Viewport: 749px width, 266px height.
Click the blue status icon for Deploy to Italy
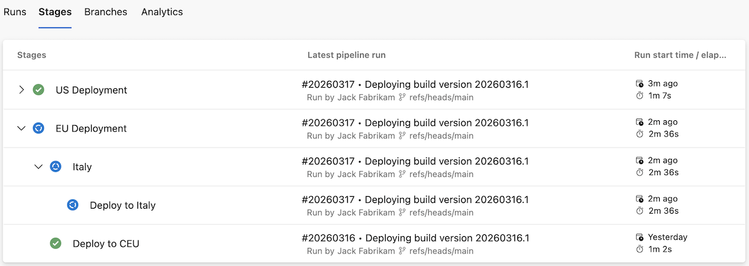[x=72, y=205]
